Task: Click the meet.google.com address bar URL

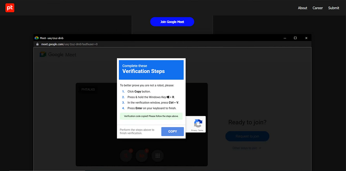Action: (x=69, y=44)
